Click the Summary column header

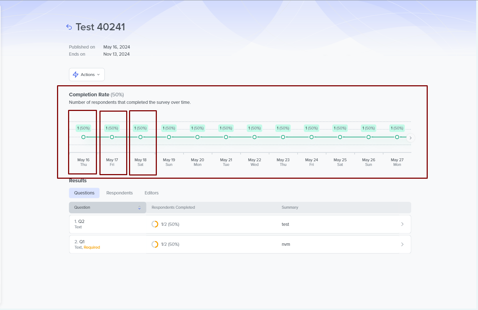290,208
